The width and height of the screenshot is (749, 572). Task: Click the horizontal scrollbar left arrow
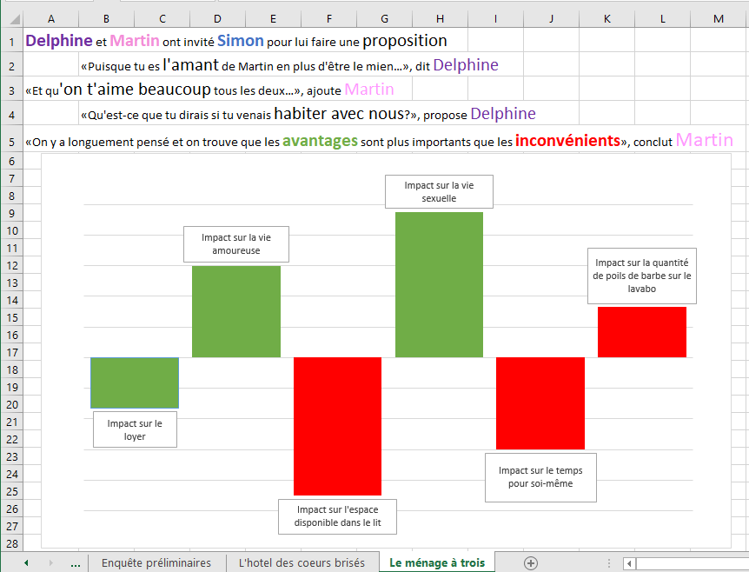[x=629, y=563]
